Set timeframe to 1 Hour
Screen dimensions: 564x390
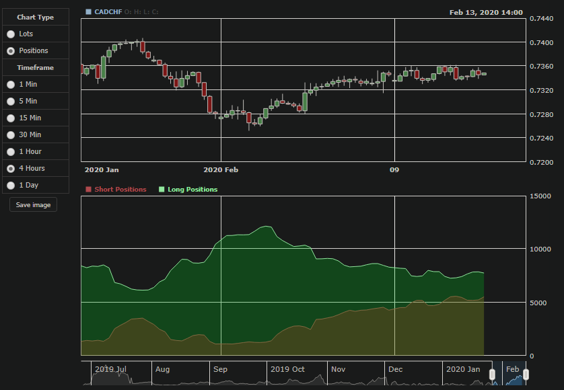click(x=11, y=152)
